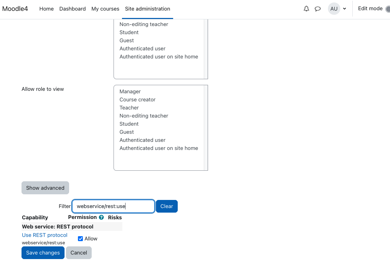390x264 pixels.
Task: Click the Capability column header
Action: pyautogui.click(x=35, y=217)
